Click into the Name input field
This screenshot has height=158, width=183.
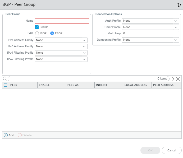pos(62,21)
